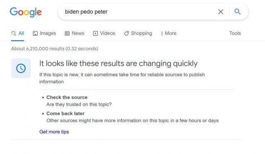Click the Videos tab play icon

click(95, 33)
